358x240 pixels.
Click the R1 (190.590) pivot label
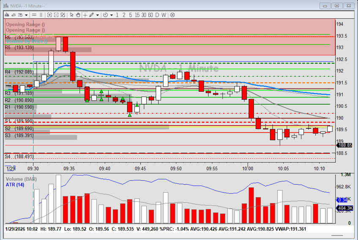point(19,107)
